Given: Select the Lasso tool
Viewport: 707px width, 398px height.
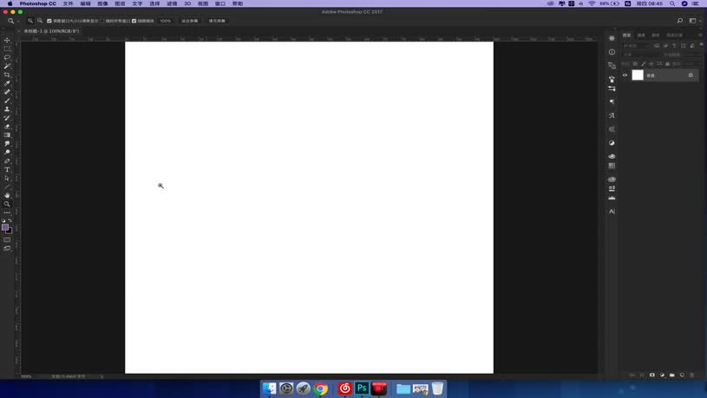Looking at the screenshot, I should pos(7,57).
